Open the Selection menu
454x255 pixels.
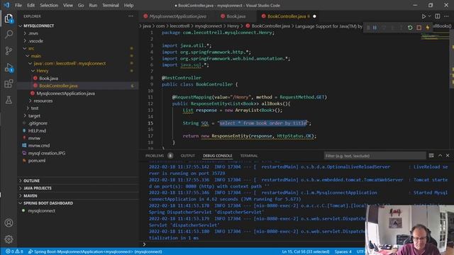[49, 5]
